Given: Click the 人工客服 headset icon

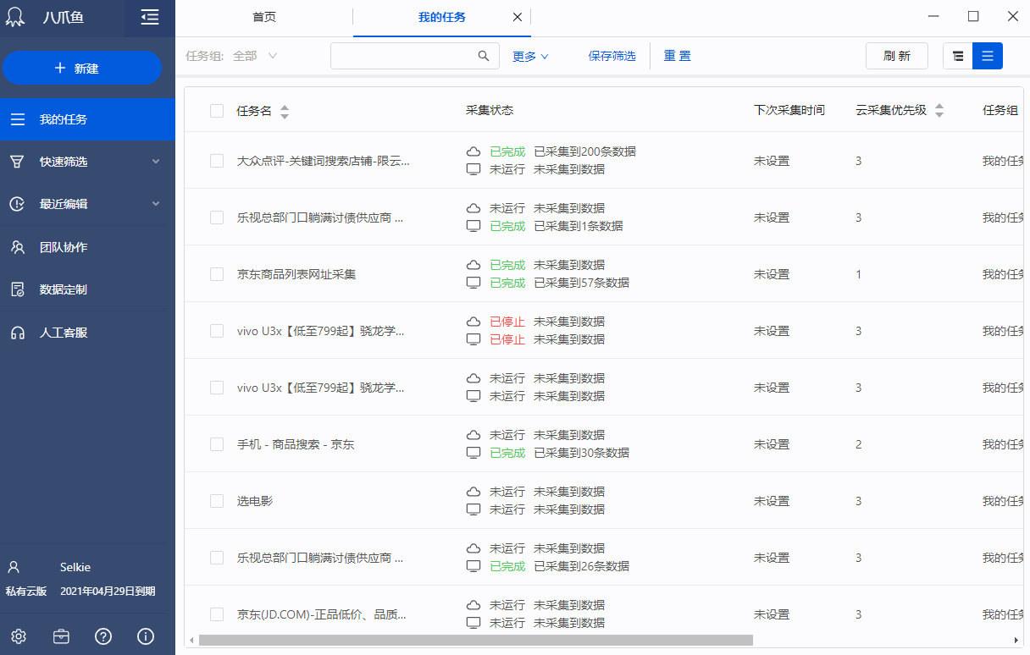Looking at the screenshot, I should (x=17, y=333).
